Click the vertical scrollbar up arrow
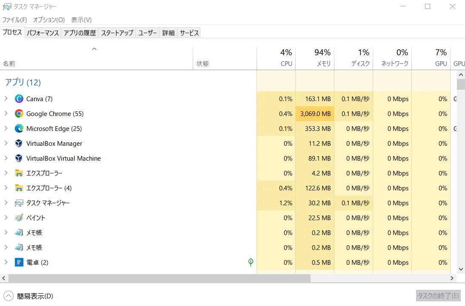Image resolution: width=465 pixels, height=306 pixels. [461, 75]
